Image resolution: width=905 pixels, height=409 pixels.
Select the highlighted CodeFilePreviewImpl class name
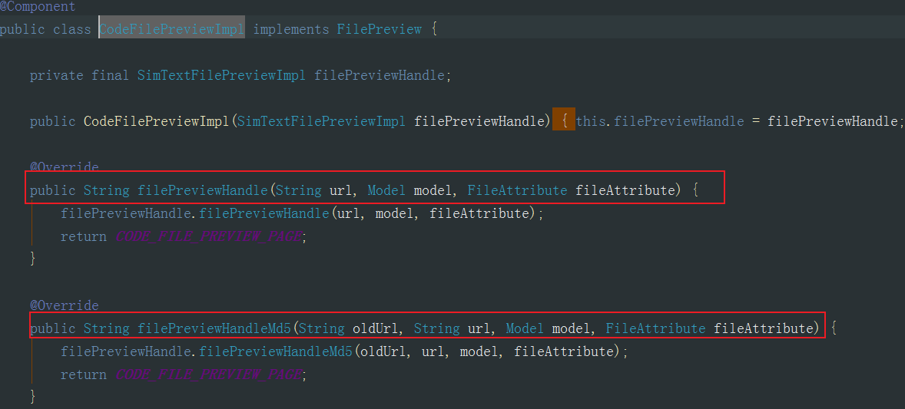pyautogui.click(x=172, y=29)
